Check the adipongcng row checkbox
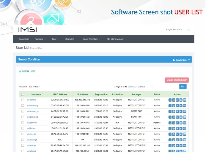 (x=23, y=117)
